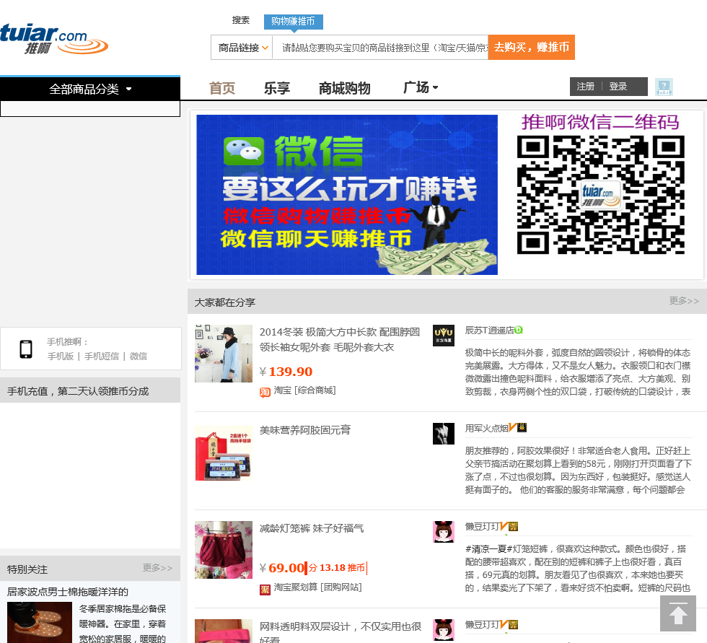Click the Juhuasuan icon under ¥69.00

tap(265, 589)
